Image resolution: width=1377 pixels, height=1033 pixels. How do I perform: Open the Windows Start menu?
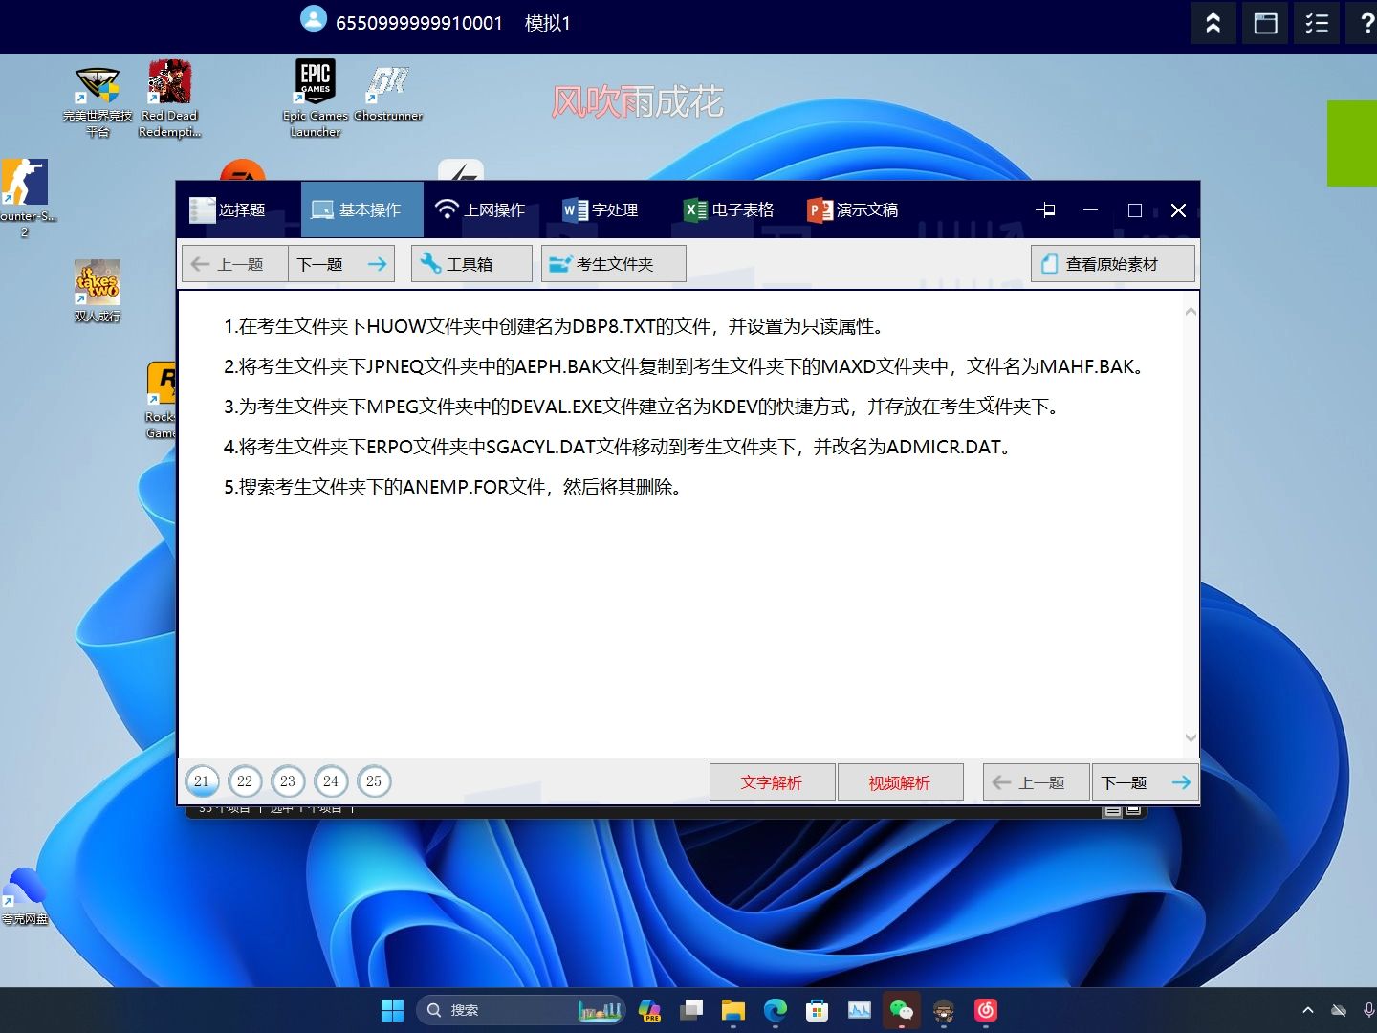click(392, 1010)
